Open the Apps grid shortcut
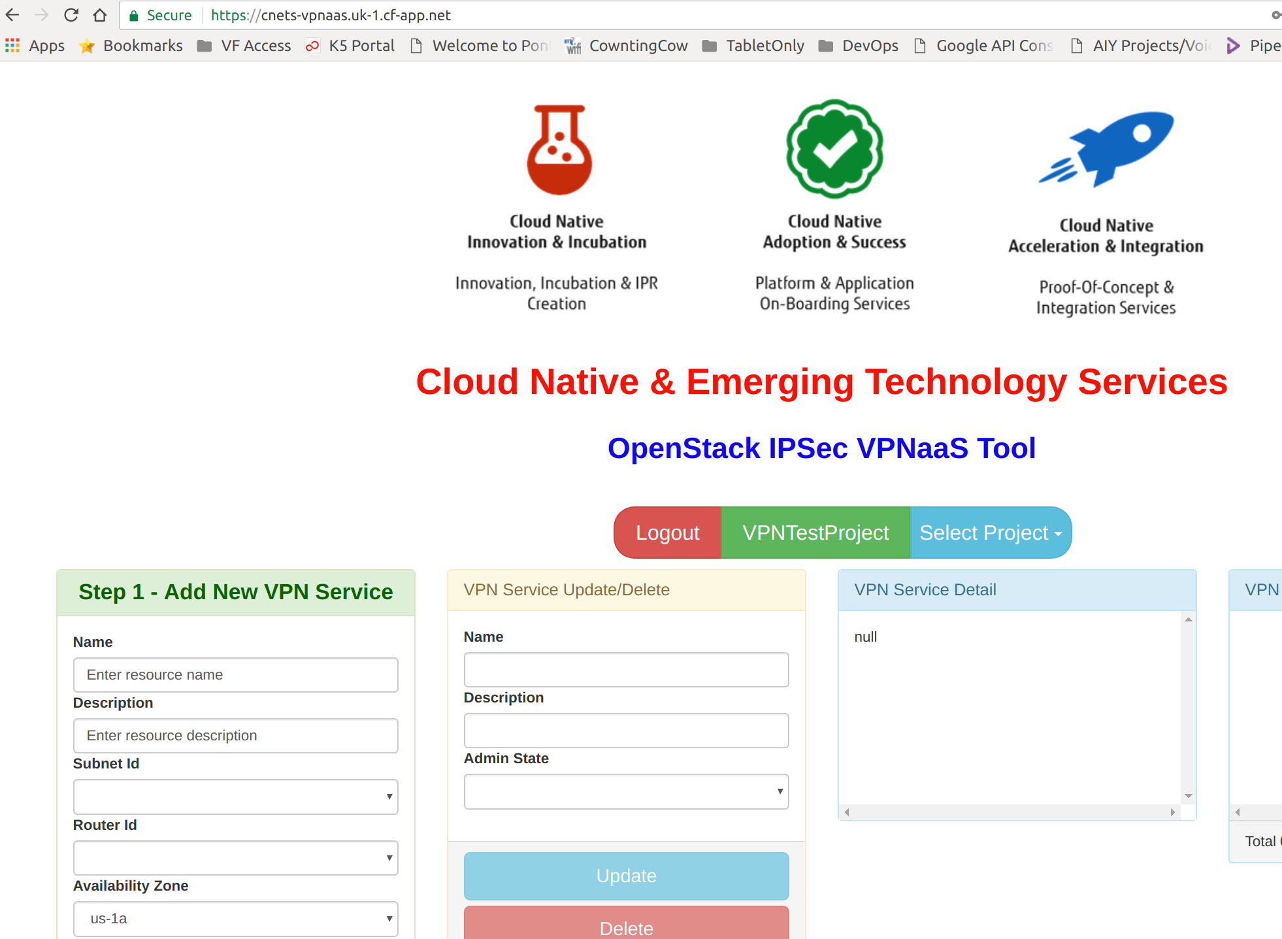Screen dimensions: 1282x939 [x=35, y=46]
